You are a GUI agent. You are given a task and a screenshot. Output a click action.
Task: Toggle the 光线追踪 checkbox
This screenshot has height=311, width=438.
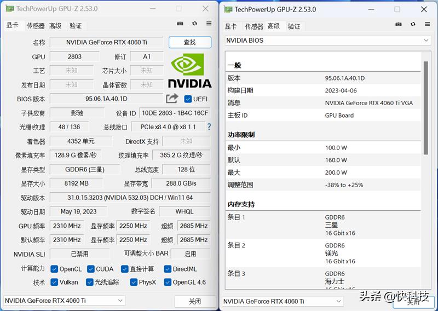pos(89,282)
